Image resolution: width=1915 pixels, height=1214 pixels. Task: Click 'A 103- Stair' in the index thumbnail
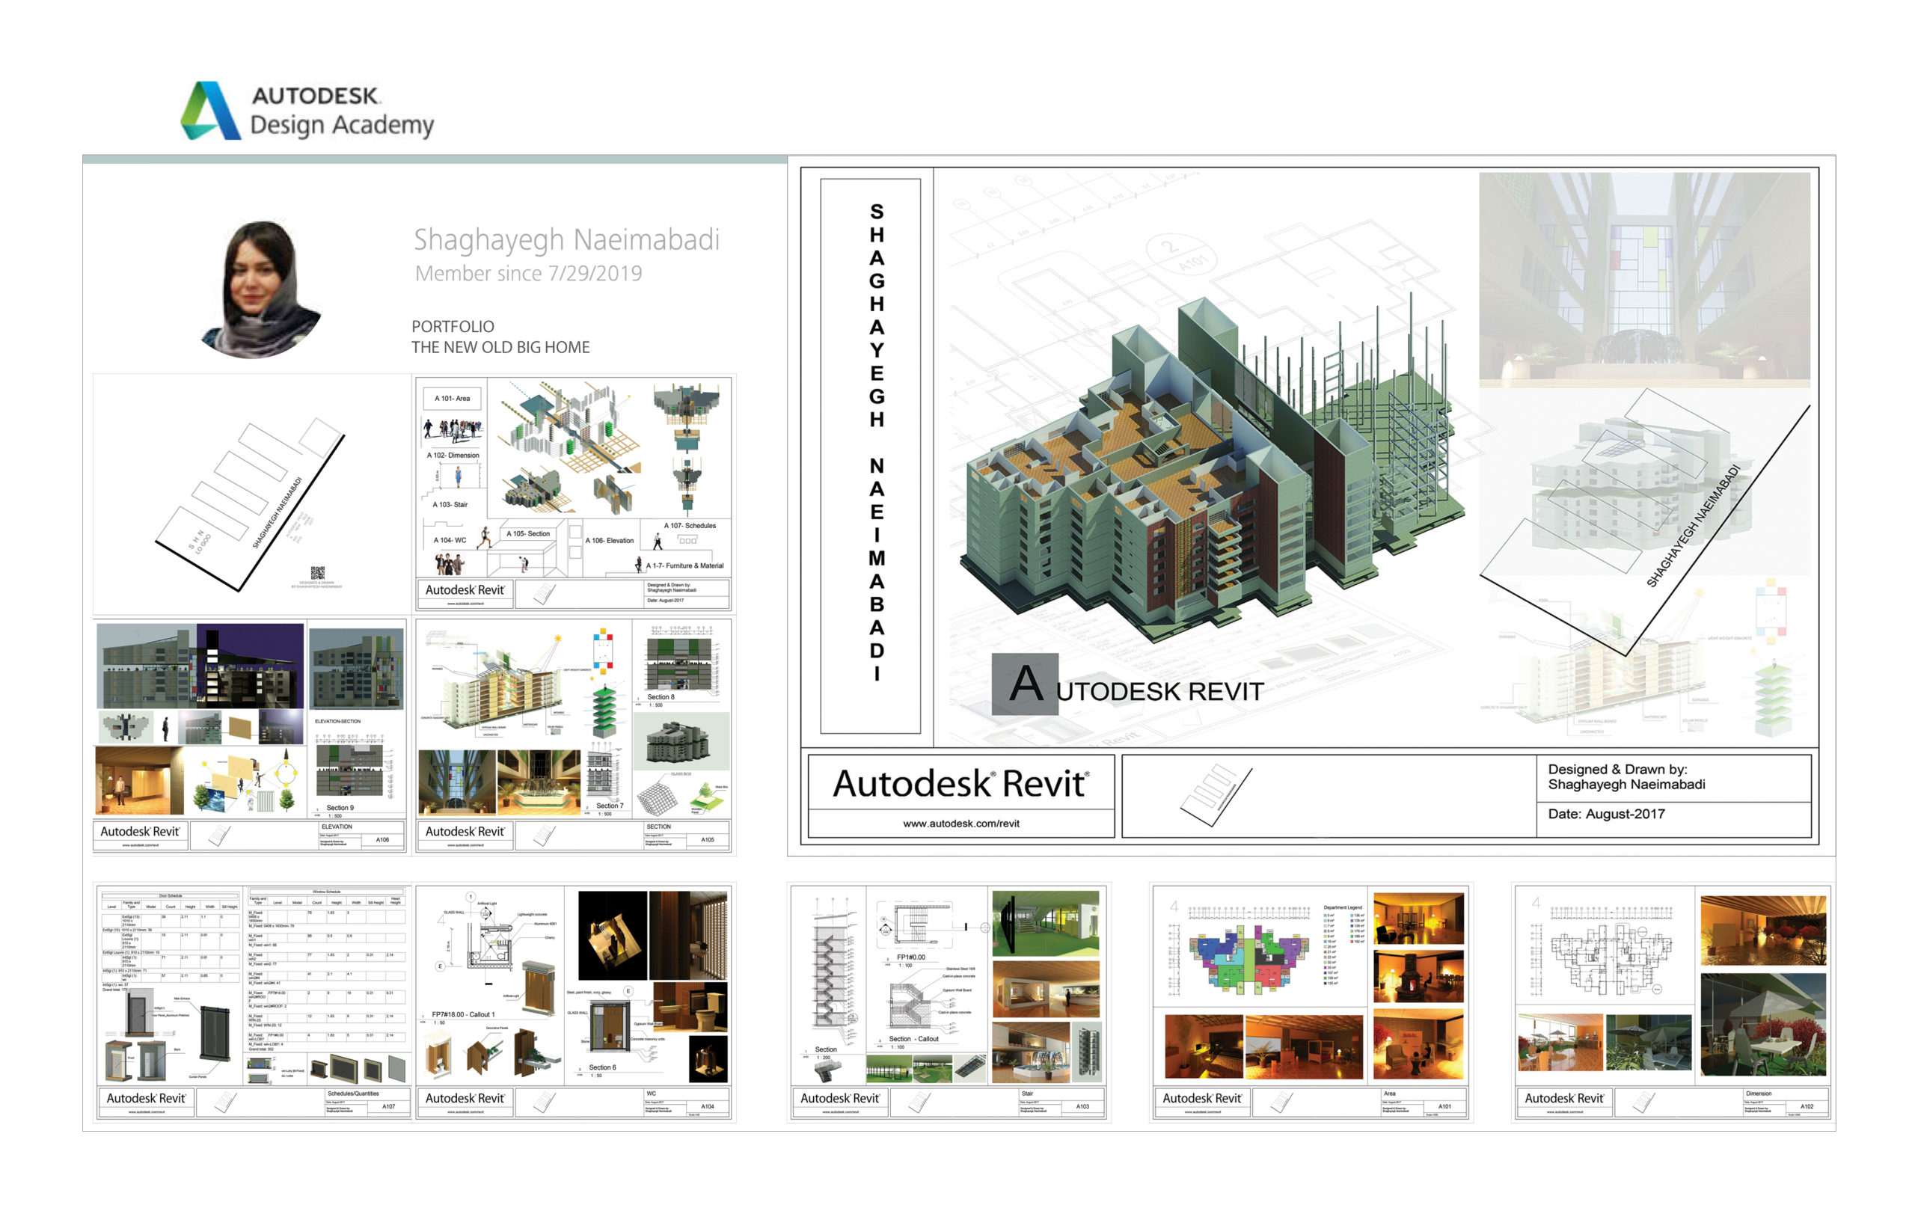coord(450,505)
